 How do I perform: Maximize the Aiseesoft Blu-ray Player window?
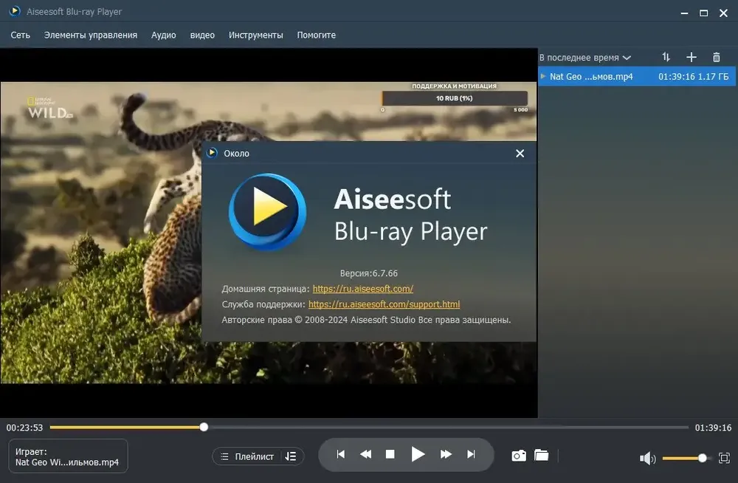pyautogui.click(x=703, y=13)
